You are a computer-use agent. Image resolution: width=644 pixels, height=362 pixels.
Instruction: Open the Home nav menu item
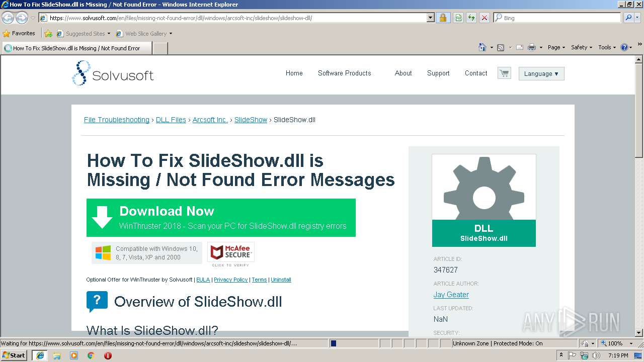294,73
